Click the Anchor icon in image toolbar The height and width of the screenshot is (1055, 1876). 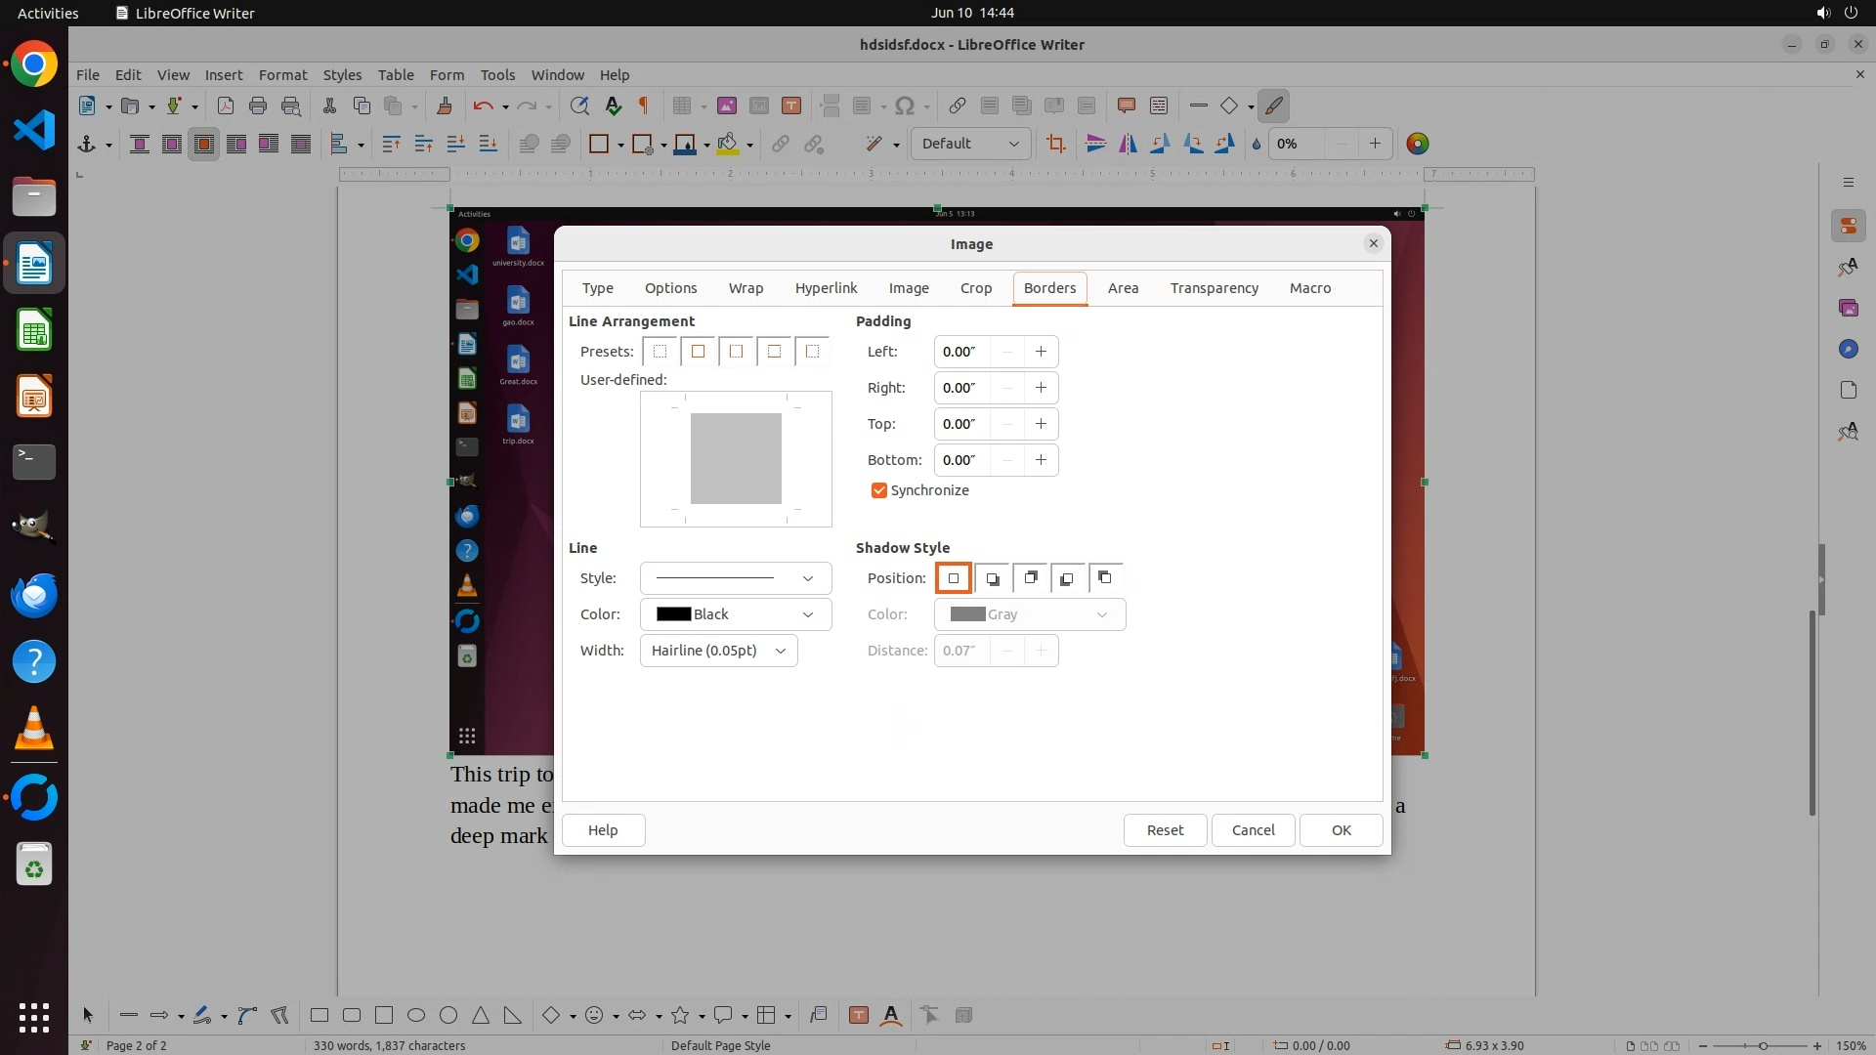tap(86, 144)
